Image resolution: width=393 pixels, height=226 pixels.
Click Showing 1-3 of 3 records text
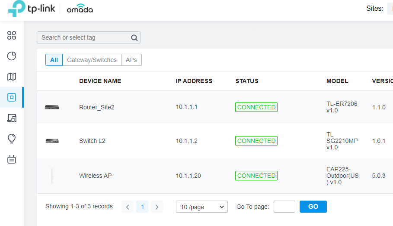(79, 206)
